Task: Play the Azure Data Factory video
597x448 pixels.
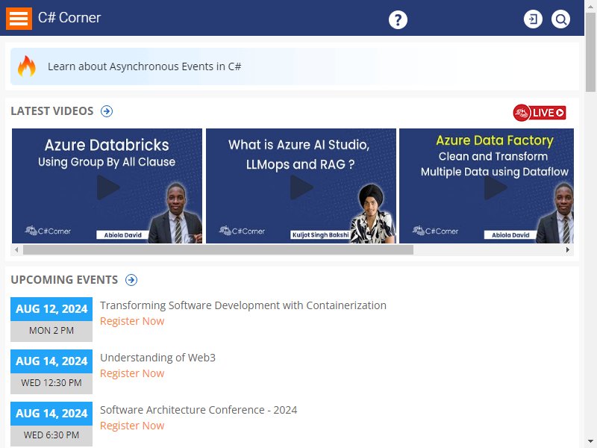Action: (x=487, y=186)
